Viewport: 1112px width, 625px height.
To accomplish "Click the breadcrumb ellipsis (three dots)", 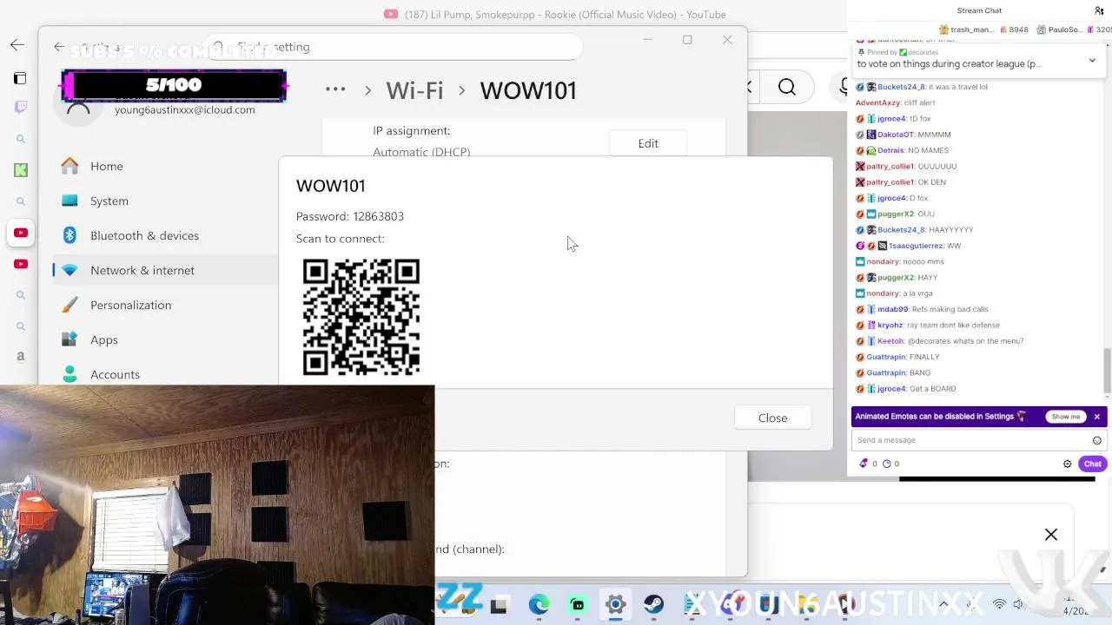I will tap(335, 89).
